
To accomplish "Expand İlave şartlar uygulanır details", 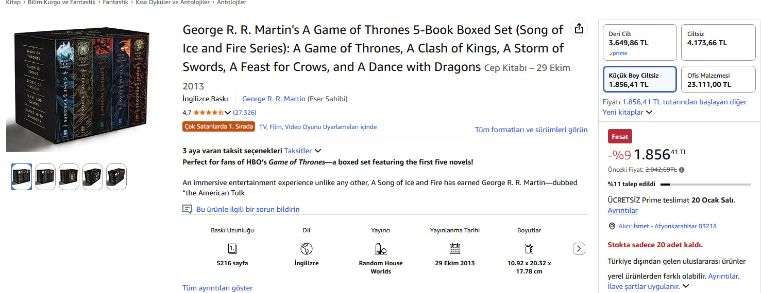I will pyautogui.click(x=648, y=286).
